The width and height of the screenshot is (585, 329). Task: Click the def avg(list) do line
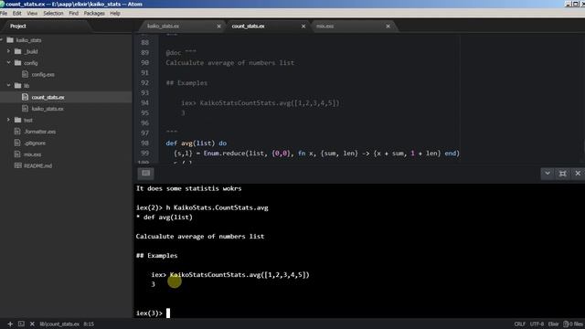197,143
